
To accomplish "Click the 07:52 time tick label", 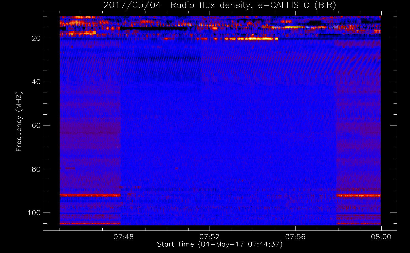I will [x=210, y=237].
